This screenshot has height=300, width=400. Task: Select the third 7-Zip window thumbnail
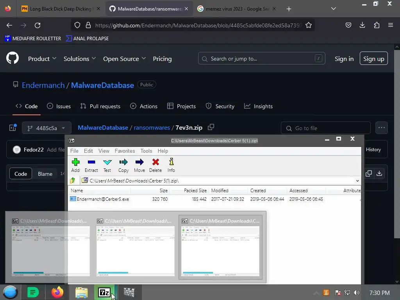[x=220, y=247]
